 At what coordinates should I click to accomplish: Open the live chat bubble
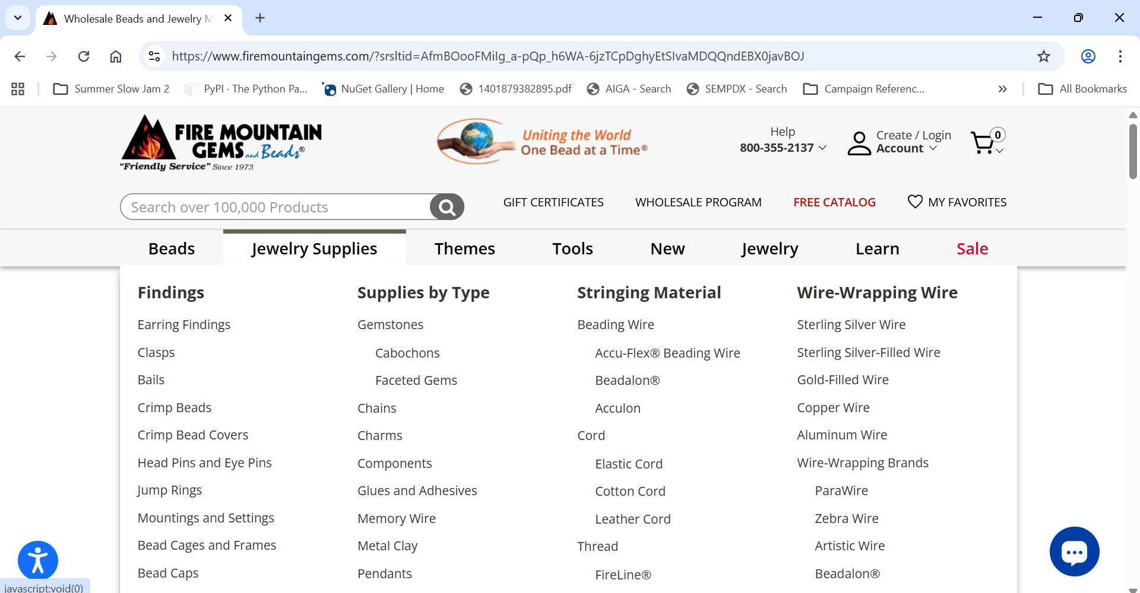[1074, 551]
